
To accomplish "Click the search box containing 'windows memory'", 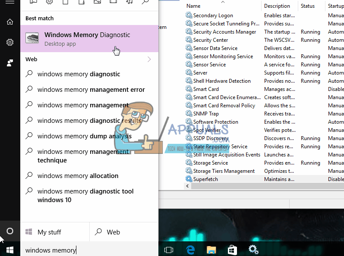I will 89,250.
